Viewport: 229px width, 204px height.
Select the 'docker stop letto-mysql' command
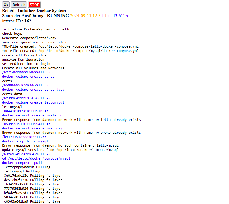[25, 141]
